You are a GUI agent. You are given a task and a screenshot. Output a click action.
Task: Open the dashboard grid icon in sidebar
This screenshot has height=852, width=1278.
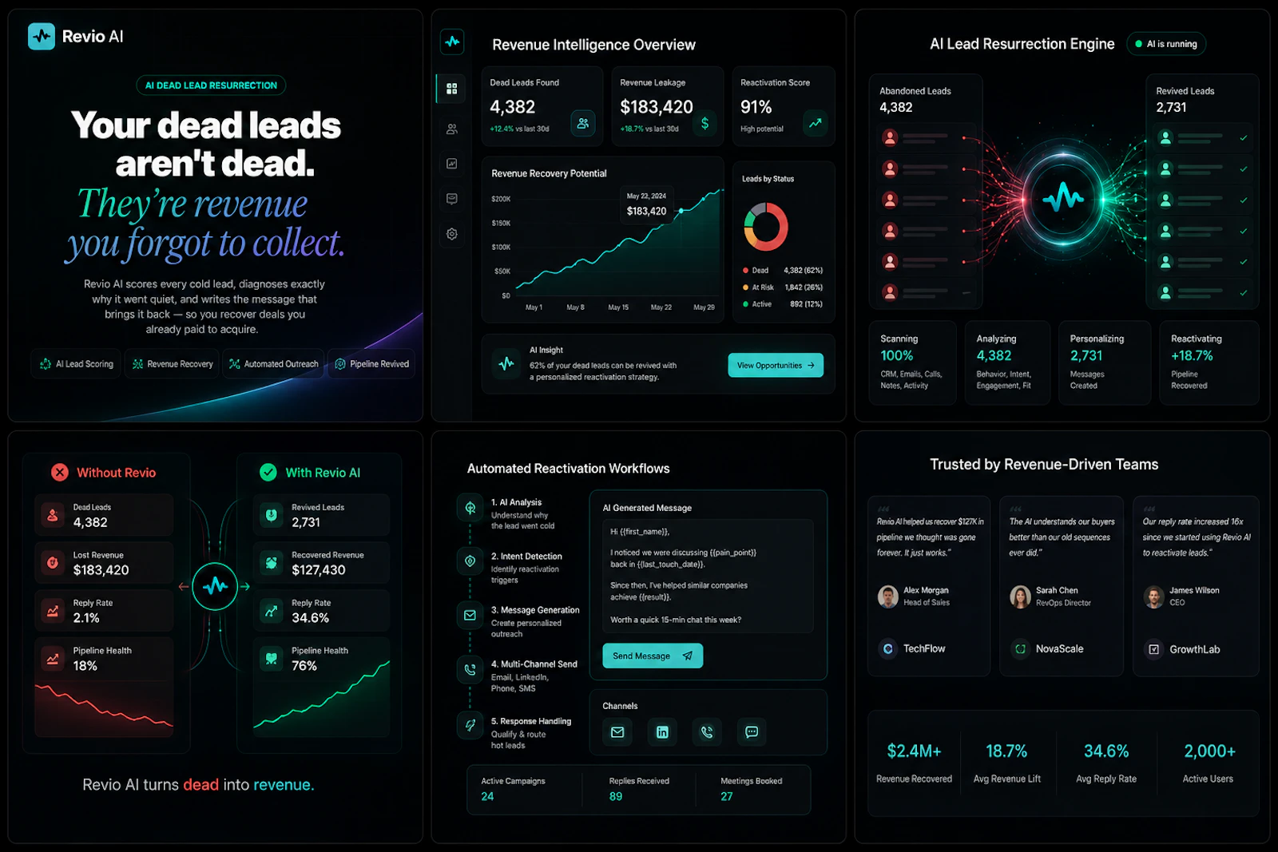[452, 89]
